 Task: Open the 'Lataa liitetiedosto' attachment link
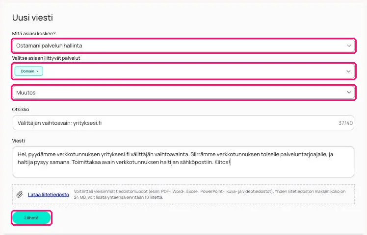[49, 194]
